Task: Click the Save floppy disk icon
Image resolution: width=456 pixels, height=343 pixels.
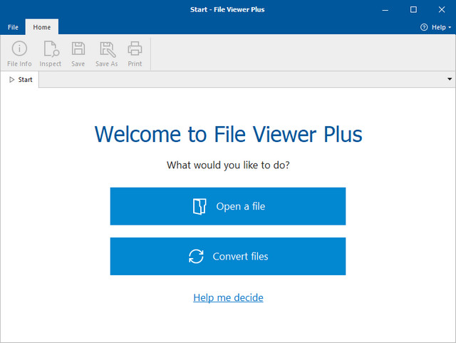Action: [x=78, y=49]
